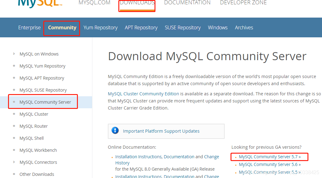The image size is (322, 178).
Task: Click the blue exclamation info icon
Action: coord(115,130)
